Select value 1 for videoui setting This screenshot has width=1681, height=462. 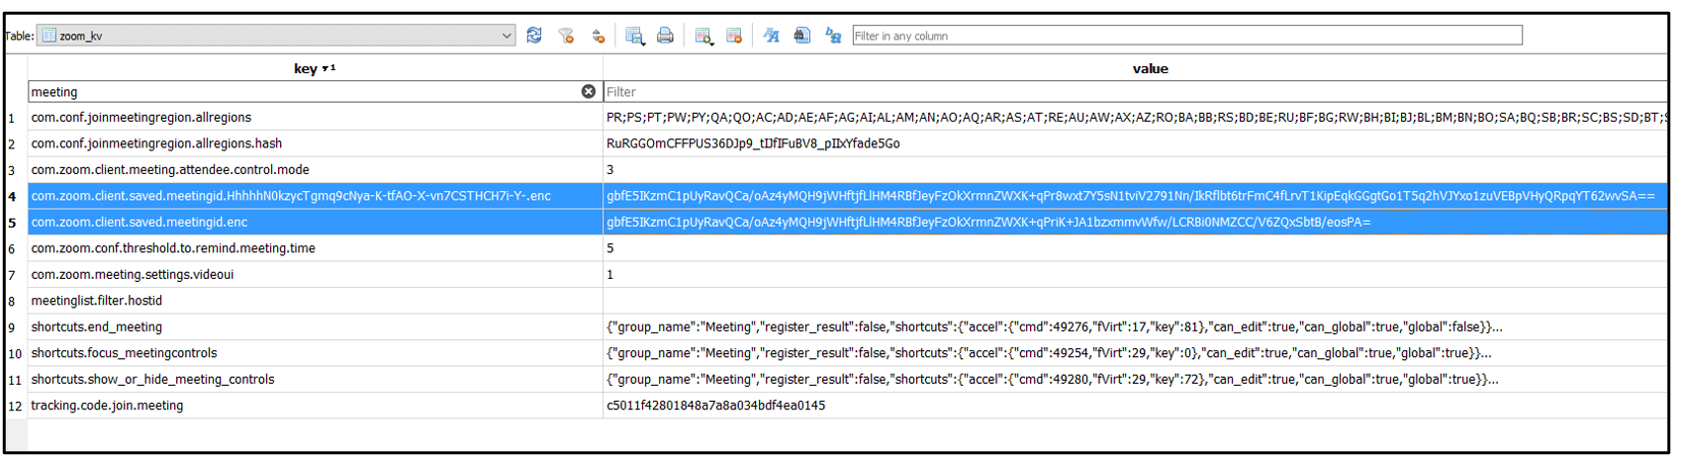pyautogui.click(x=1135, y=275)
